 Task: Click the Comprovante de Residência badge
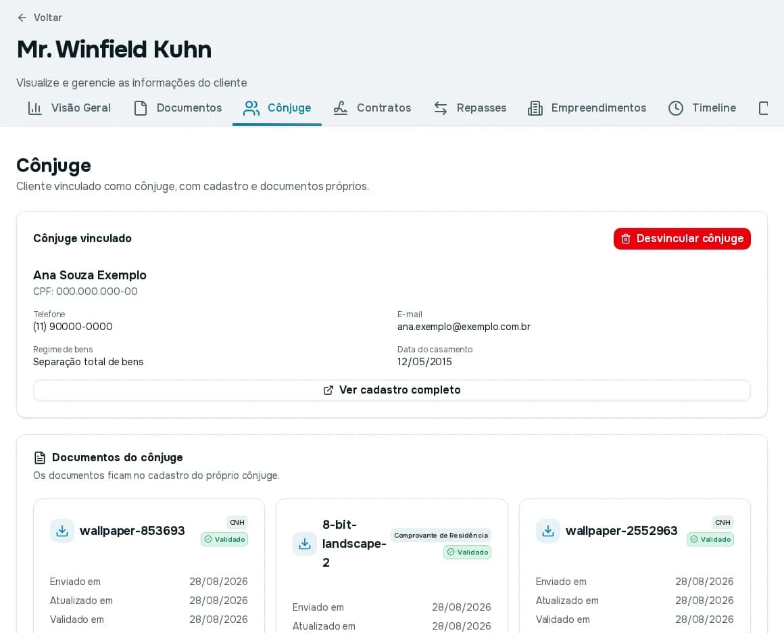click(x=441, y=536)
